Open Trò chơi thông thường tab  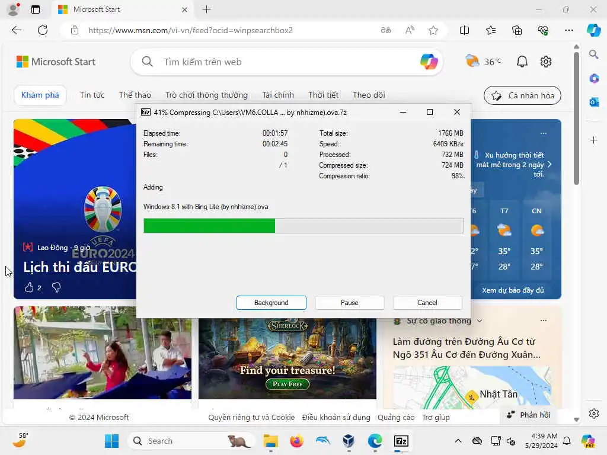(x=206, y=95)
